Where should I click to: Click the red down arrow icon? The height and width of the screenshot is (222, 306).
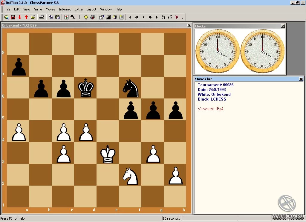coord(20,17)
